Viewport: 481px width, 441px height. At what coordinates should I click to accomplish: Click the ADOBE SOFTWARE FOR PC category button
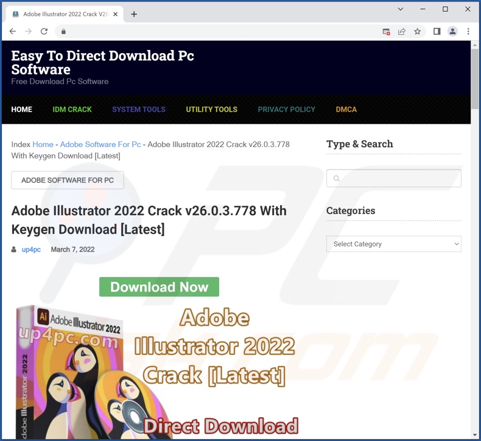[x=68, y=180]
